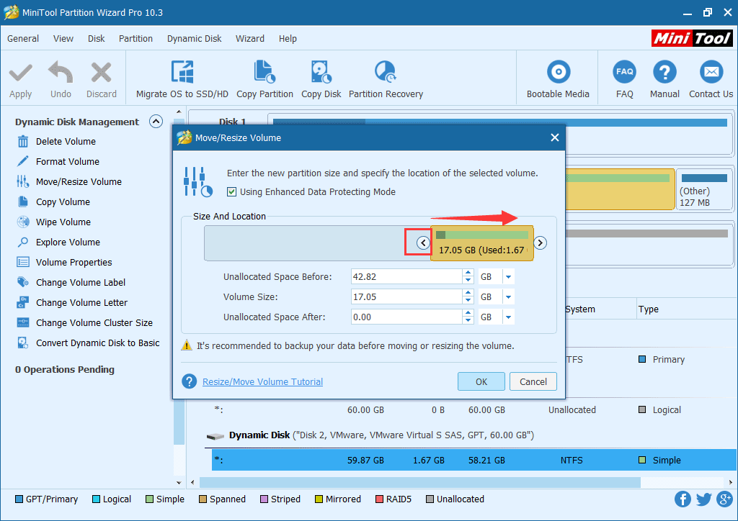Open Partition Recovery tool
The width and height of the screenshot is (738, 521).
pos(386,79)
